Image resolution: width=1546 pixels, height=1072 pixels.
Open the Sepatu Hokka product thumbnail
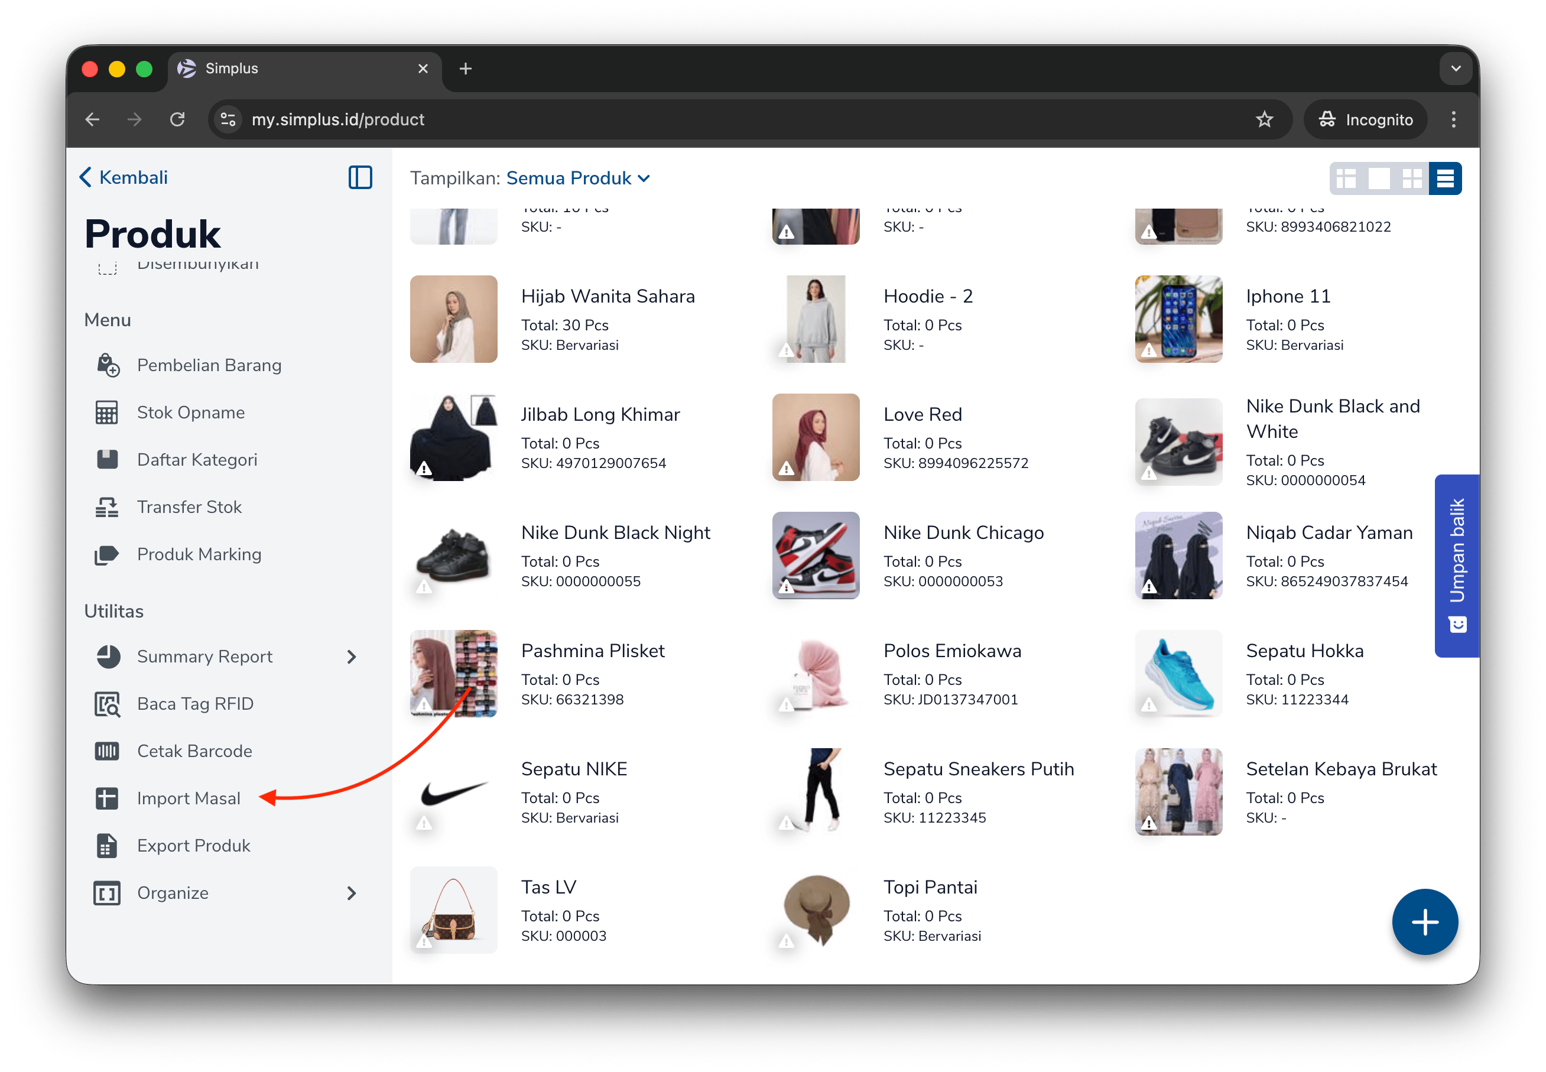[x=1178, y=674]
